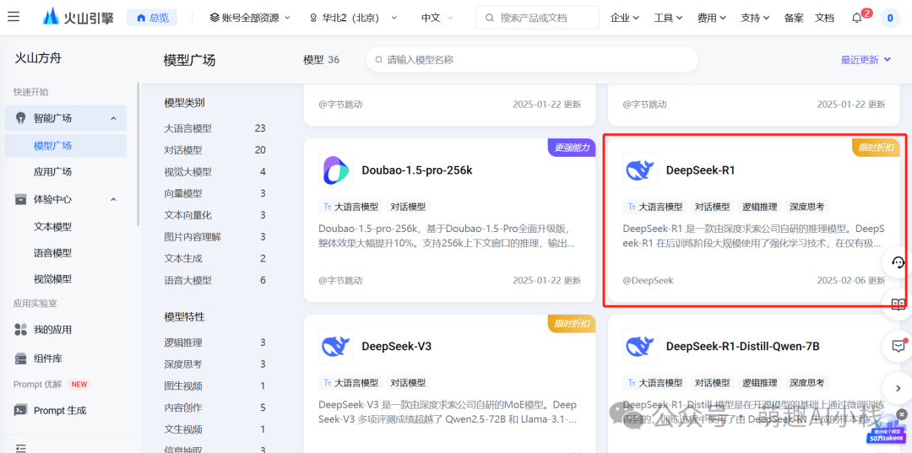Open the floating feedback message icon

tap(898, 346)
